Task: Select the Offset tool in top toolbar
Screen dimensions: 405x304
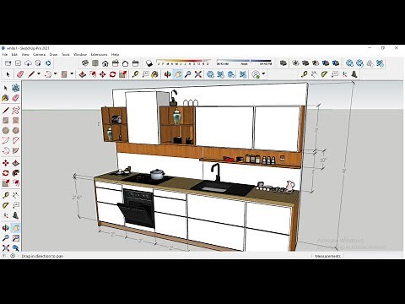Action: click(x=93, y=74)
